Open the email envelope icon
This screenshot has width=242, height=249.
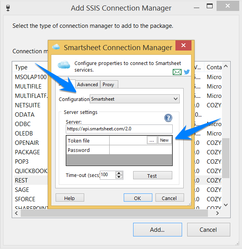(x=177, y=72)
